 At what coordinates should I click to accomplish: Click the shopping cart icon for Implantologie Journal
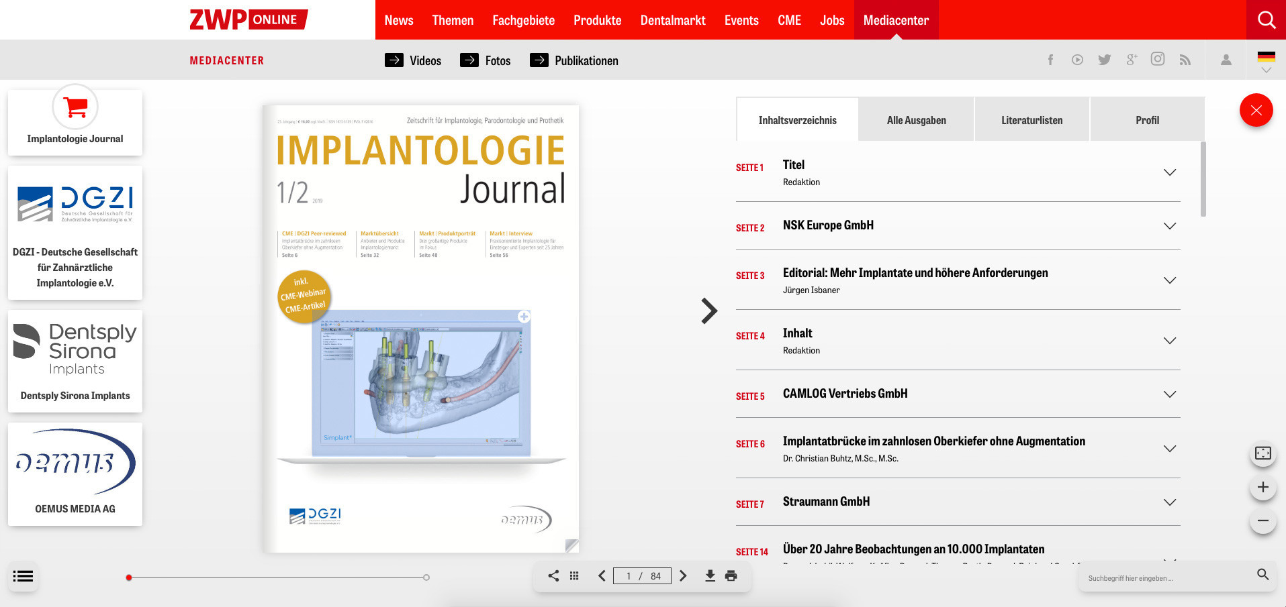pos(75,107)
